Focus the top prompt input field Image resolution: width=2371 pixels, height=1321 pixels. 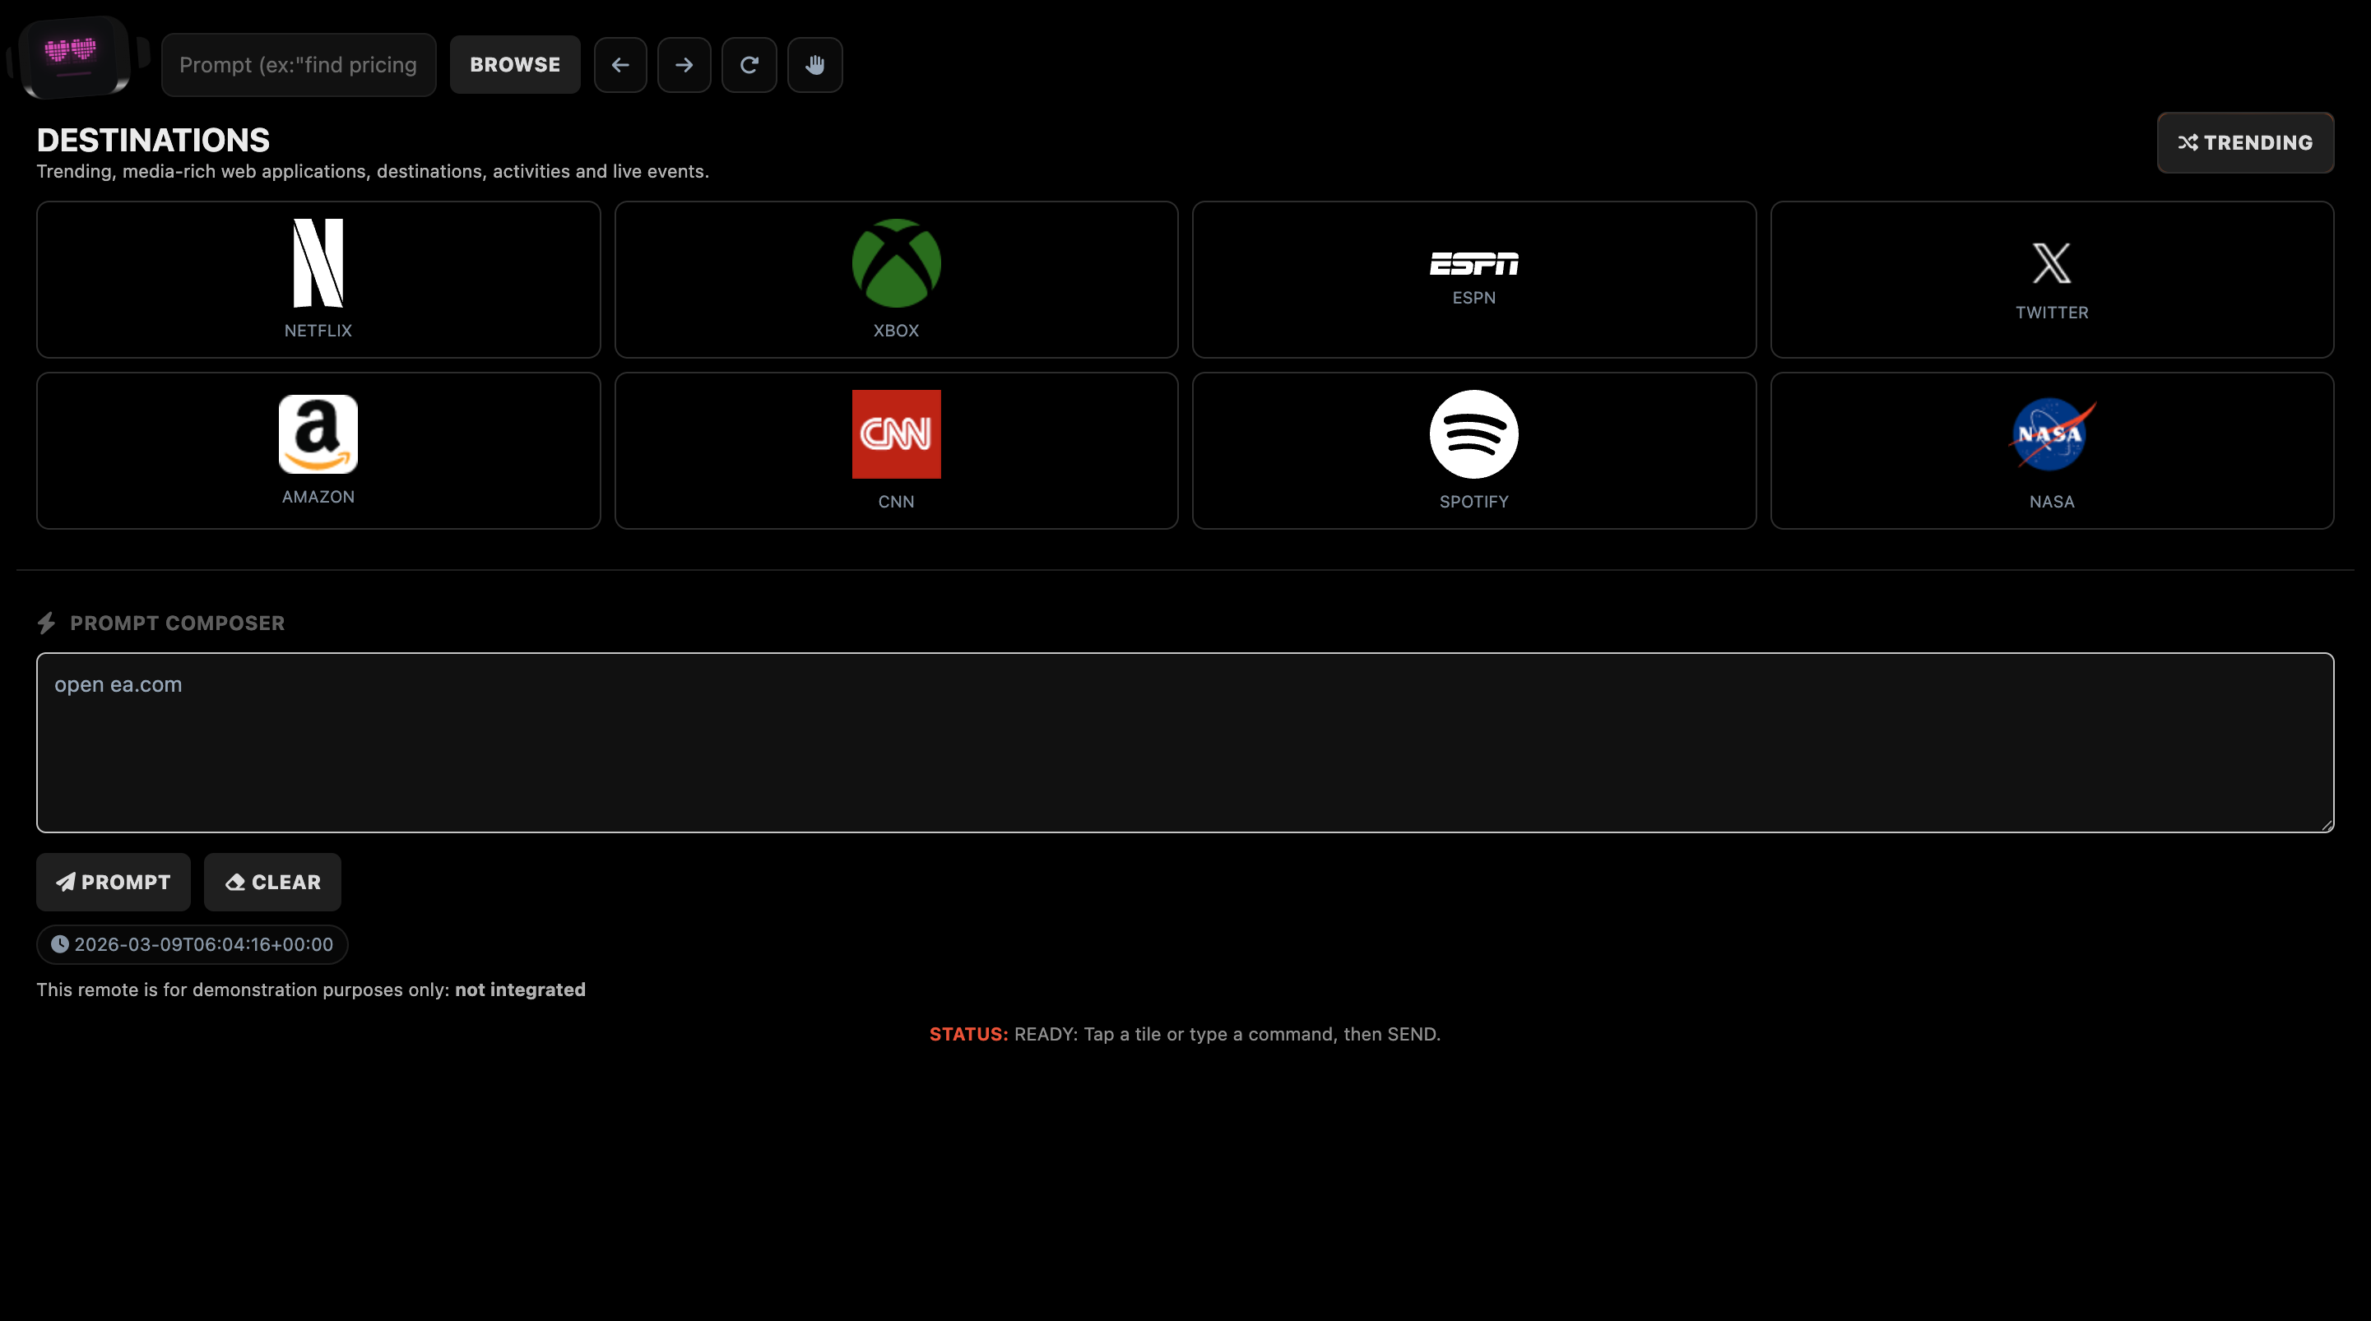(298, 64)
